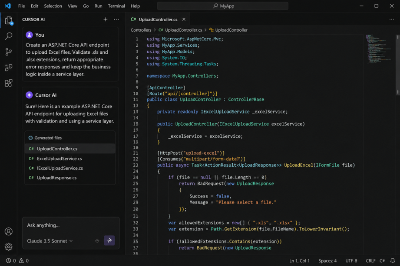Open the Claude 3.5 Sonnet model dropdown
The width and height of the screenshot is (400, 266).
50,241
